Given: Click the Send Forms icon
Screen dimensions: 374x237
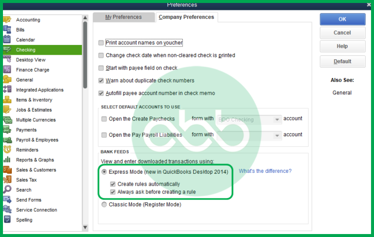Looking at the screenshot, I should (7, 200).
